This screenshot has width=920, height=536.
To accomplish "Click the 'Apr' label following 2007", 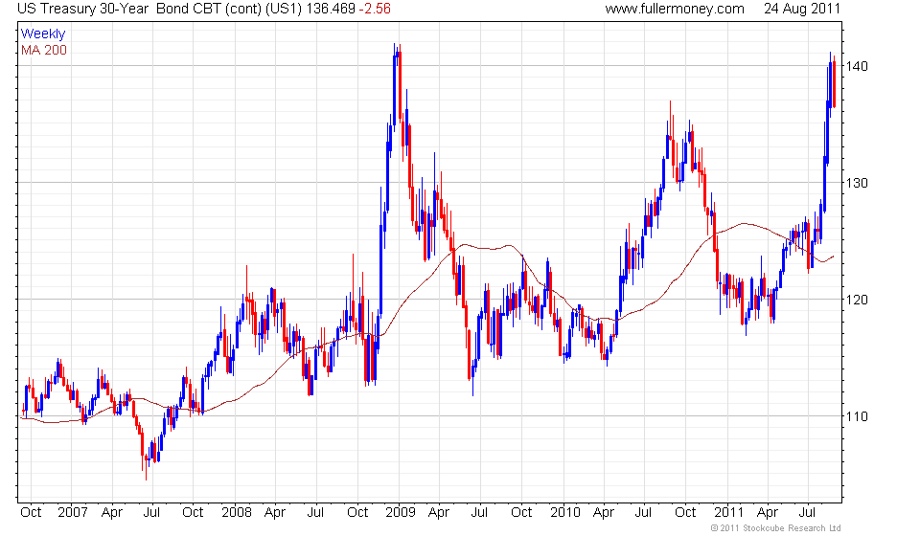I will click(x=112, y=513).
